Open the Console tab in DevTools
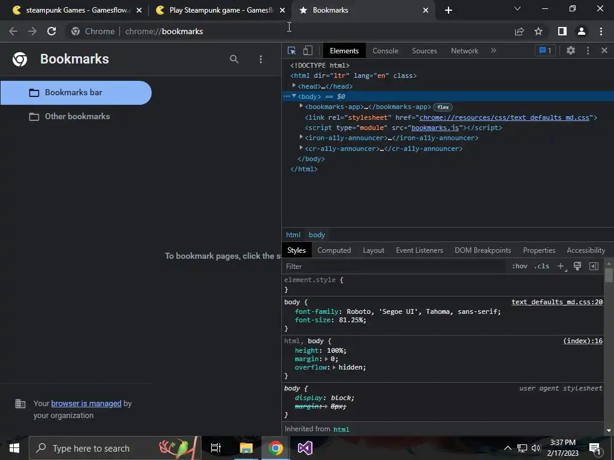Viewport: 614px width, 460px height. tap(386, 50)
